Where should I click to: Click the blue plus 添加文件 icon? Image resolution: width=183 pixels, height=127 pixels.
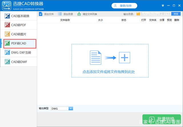point(41,14)
